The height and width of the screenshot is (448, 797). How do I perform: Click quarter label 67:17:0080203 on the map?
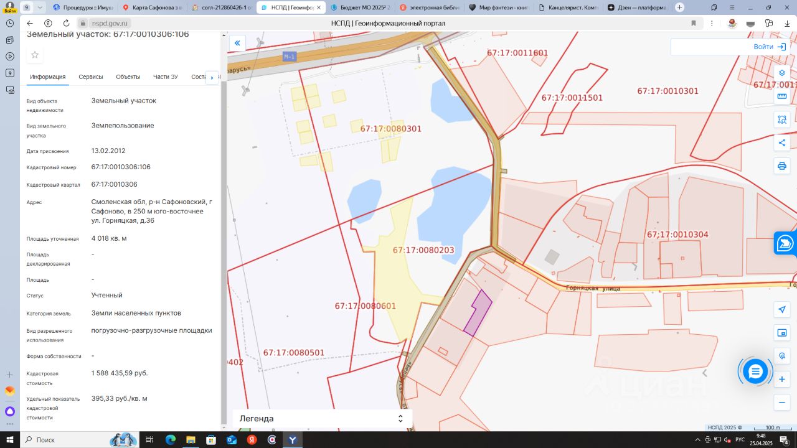point(423,250)
